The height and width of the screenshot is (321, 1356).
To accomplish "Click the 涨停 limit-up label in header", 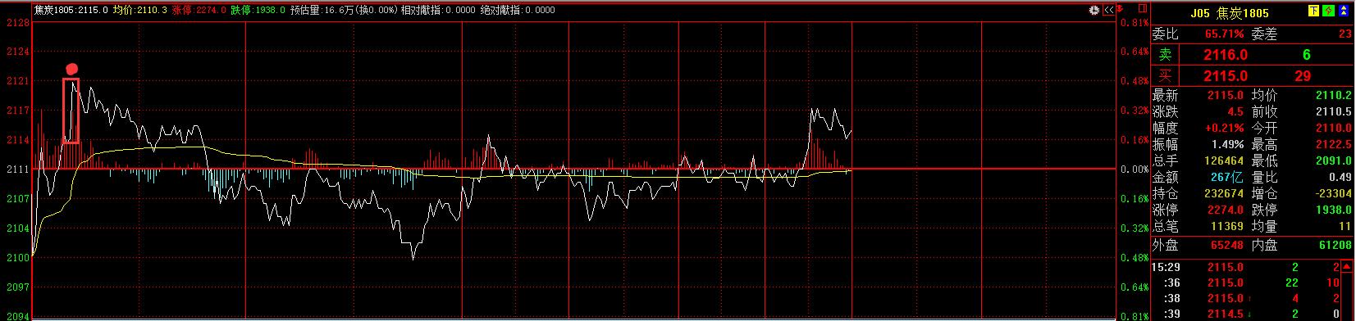I will (183, 10).
